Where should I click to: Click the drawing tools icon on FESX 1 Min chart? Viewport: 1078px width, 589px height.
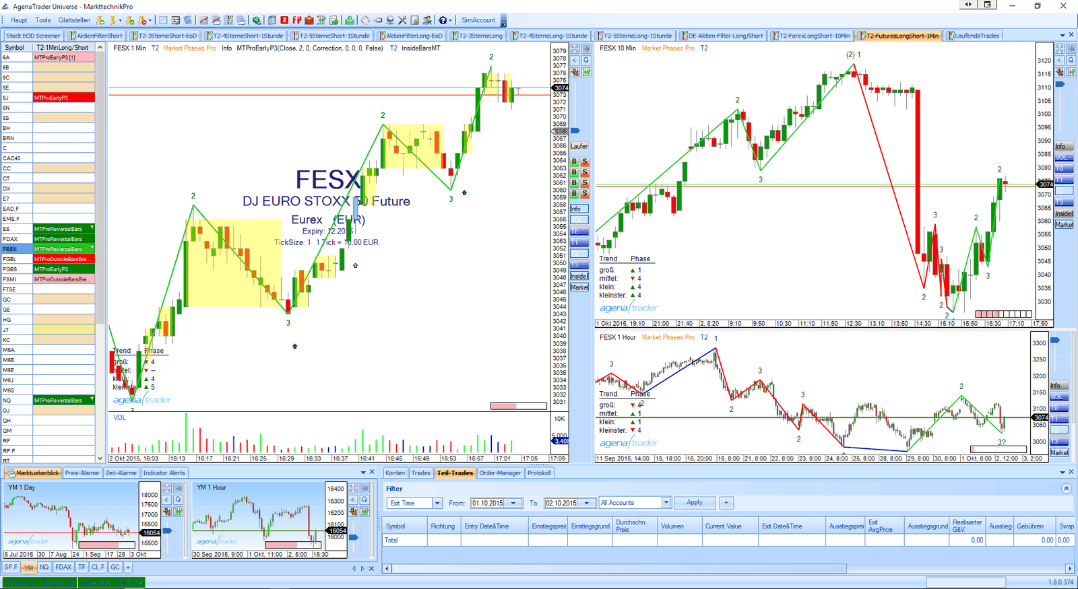pyautogui.click(x=575, y=72)
